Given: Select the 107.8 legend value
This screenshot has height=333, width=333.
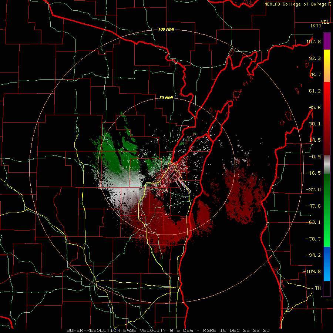Looking at the screenshot, I should pos(313,41).
